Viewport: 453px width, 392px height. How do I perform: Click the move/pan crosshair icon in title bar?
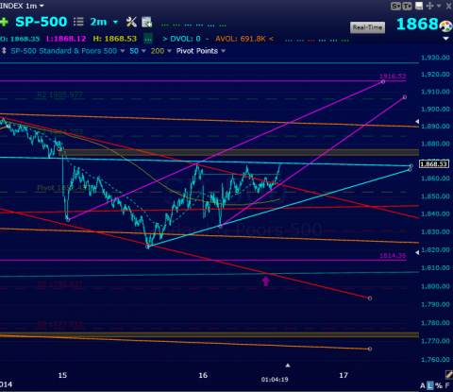click(x=429, y=6)
